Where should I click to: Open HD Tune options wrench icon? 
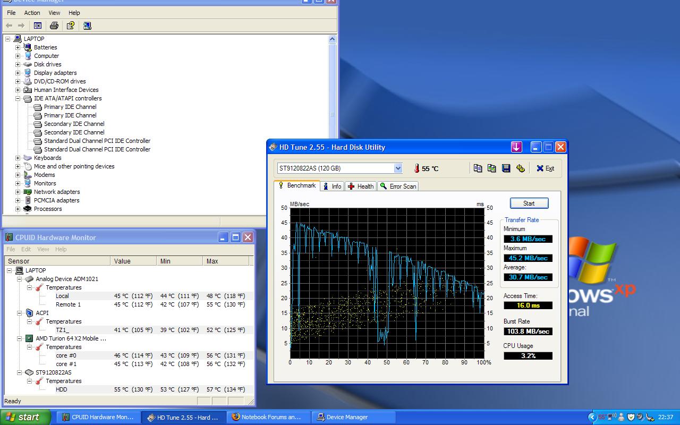coord(521,168)
